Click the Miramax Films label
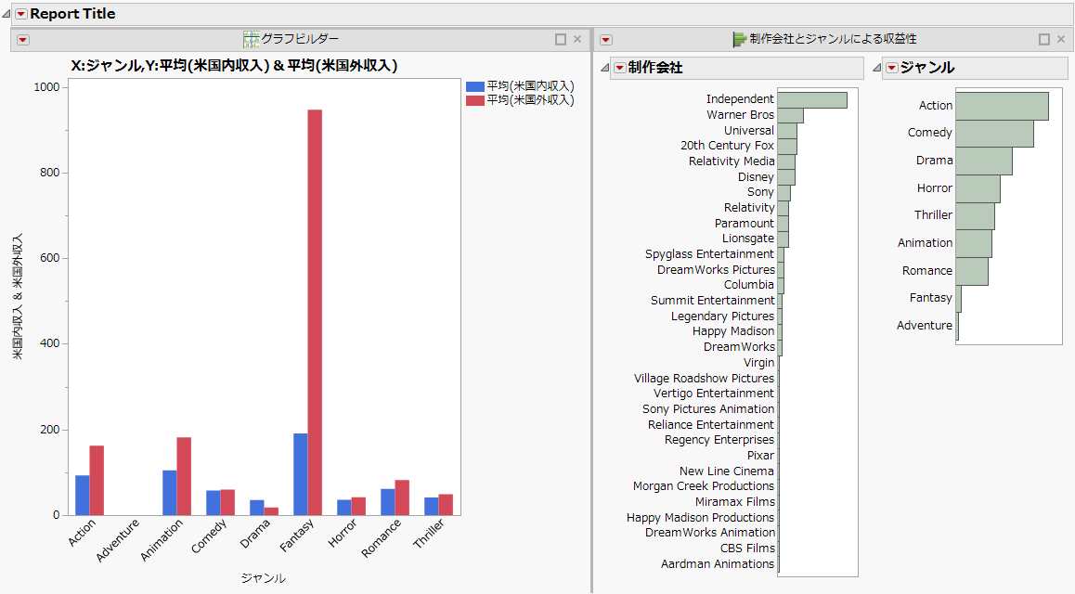 click(x=734, y=502)
